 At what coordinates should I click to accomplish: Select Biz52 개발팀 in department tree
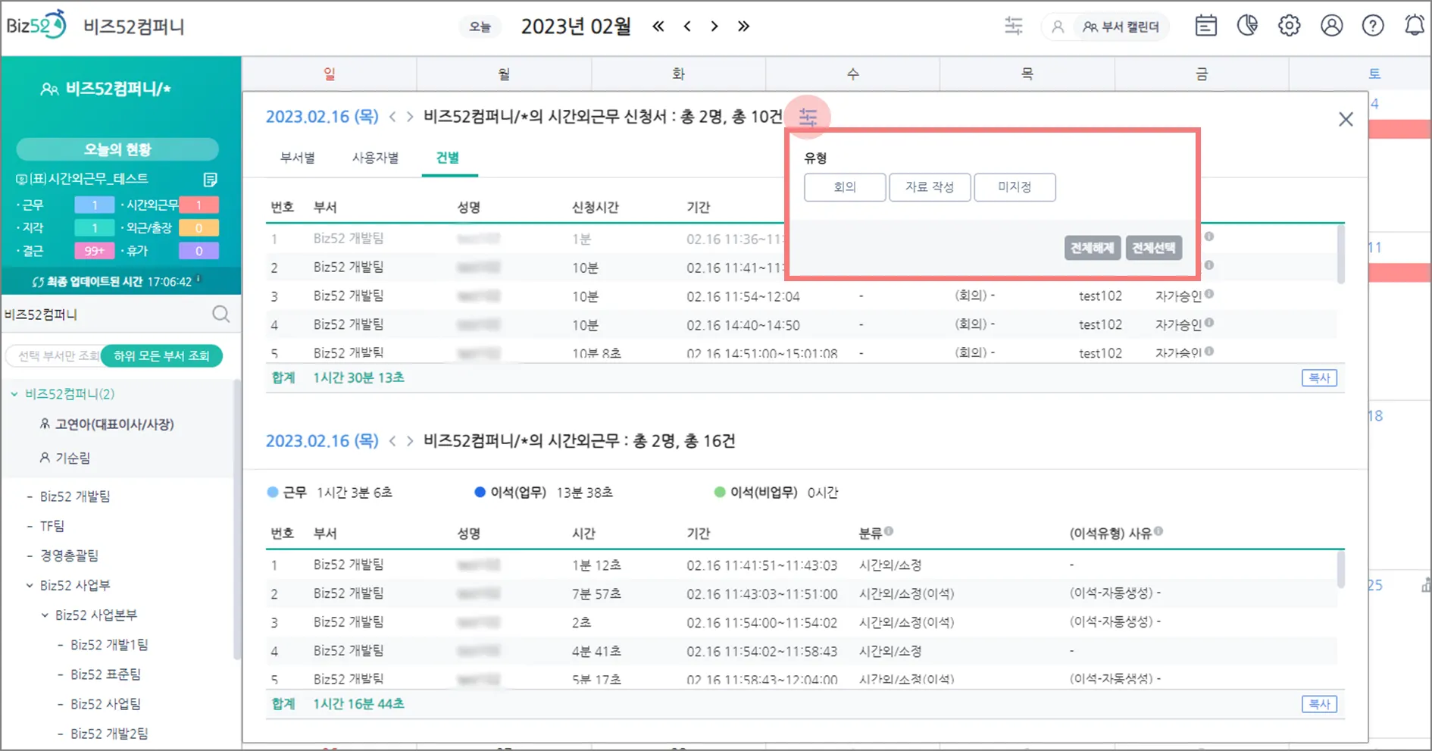tap(75, 496)
